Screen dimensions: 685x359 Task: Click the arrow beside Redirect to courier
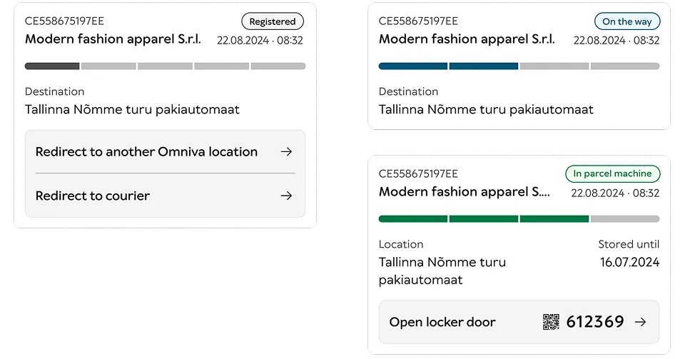(x=286, y=196)
